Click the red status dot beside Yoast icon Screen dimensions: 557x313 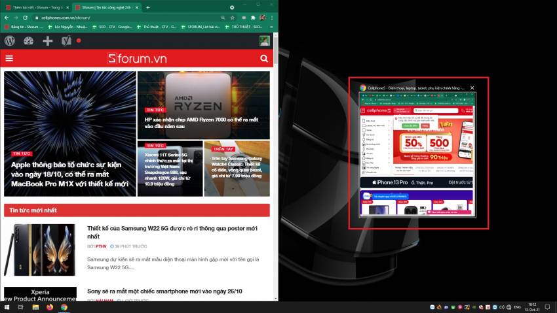click(79, 41)
